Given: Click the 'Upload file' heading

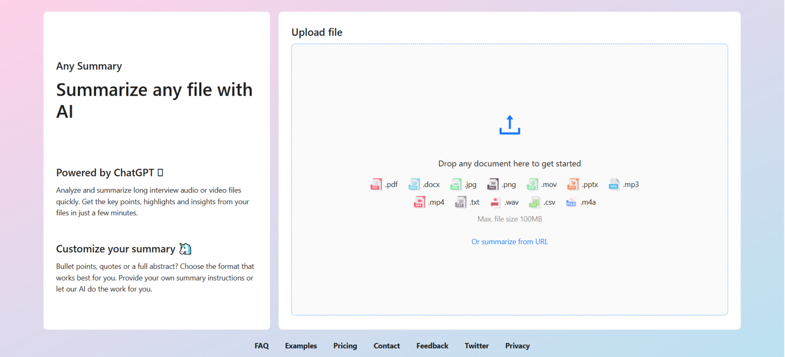Looking at the screenshot, I should [x=317, y=32].
